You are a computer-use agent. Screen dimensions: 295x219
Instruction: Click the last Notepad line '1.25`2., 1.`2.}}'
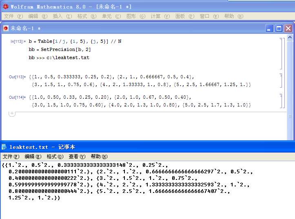[x=34, y=198]
